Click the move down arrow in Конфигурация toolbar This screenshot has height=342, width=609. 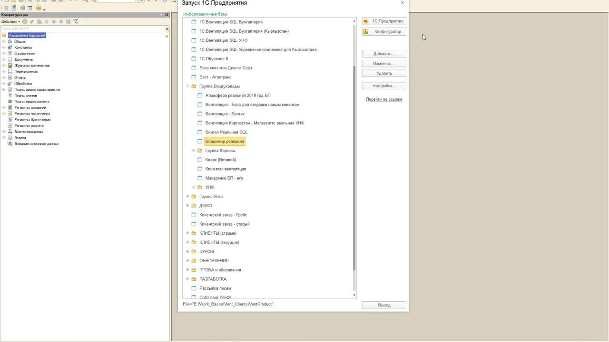coord(61,21)
